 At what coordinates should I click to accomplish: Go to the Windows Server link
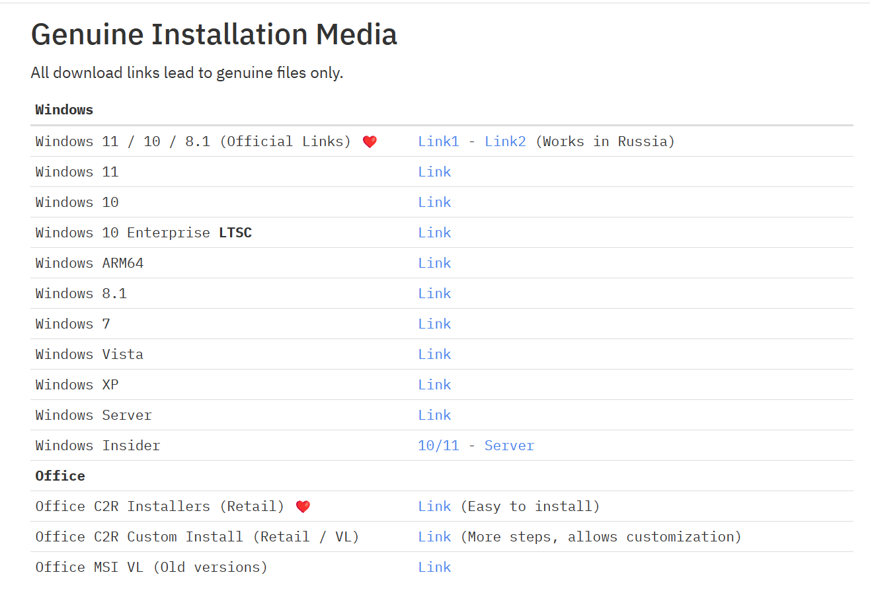pyautogui.click(x=434, y=415)
